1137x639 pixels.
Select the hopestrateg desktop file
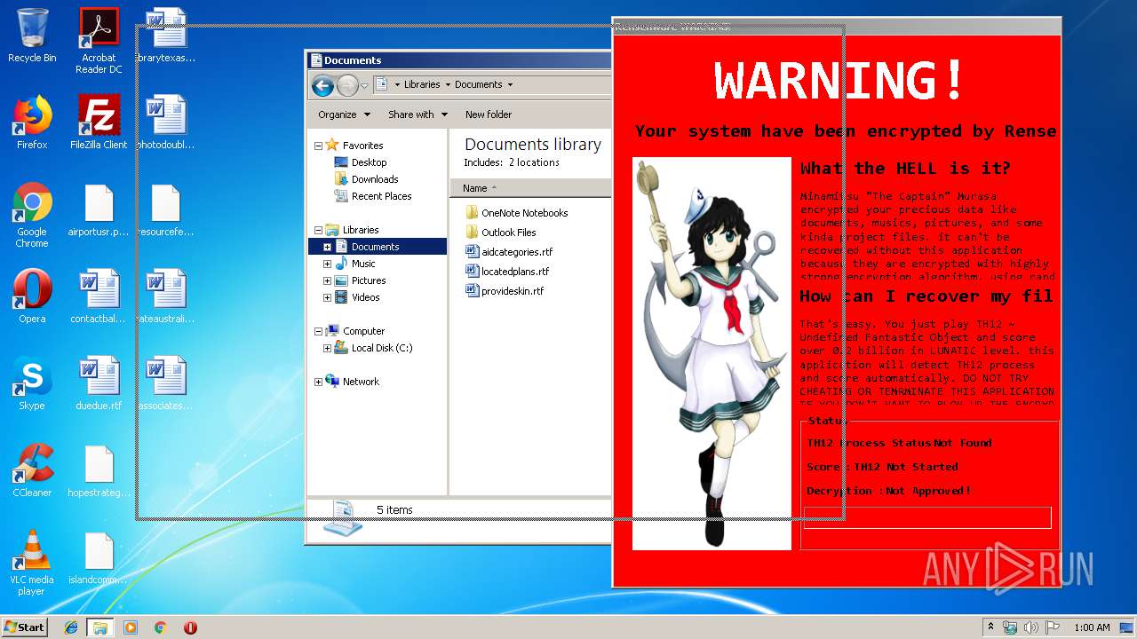point(99,470)
